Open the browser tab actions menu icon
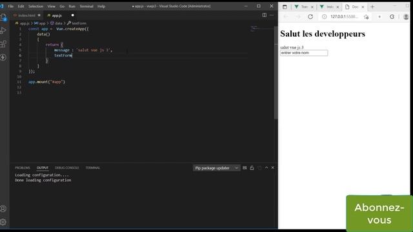This screenshot has width=413, height=232. coord(285,7)
